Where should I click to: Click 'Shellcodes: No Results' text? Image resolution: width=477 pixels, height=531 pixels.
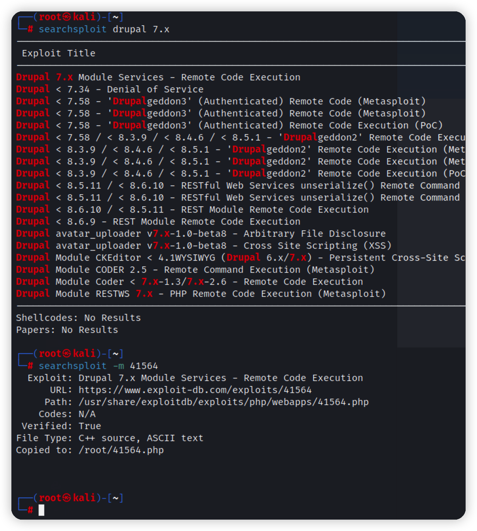click(x=78, y=318)
